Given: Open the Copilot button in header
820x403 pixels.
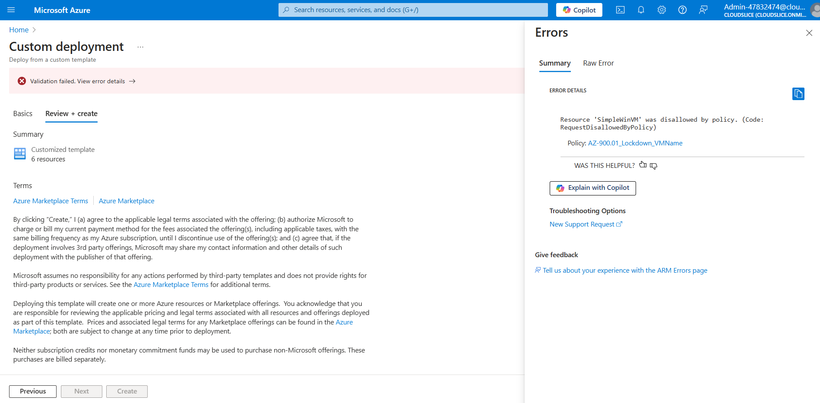Looking at the screenshot, I should (579, 10).
